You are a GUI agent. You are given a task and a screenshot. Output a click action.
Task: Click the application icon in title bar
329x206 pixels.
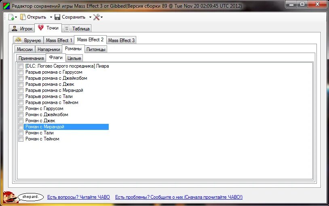(6, 6)
